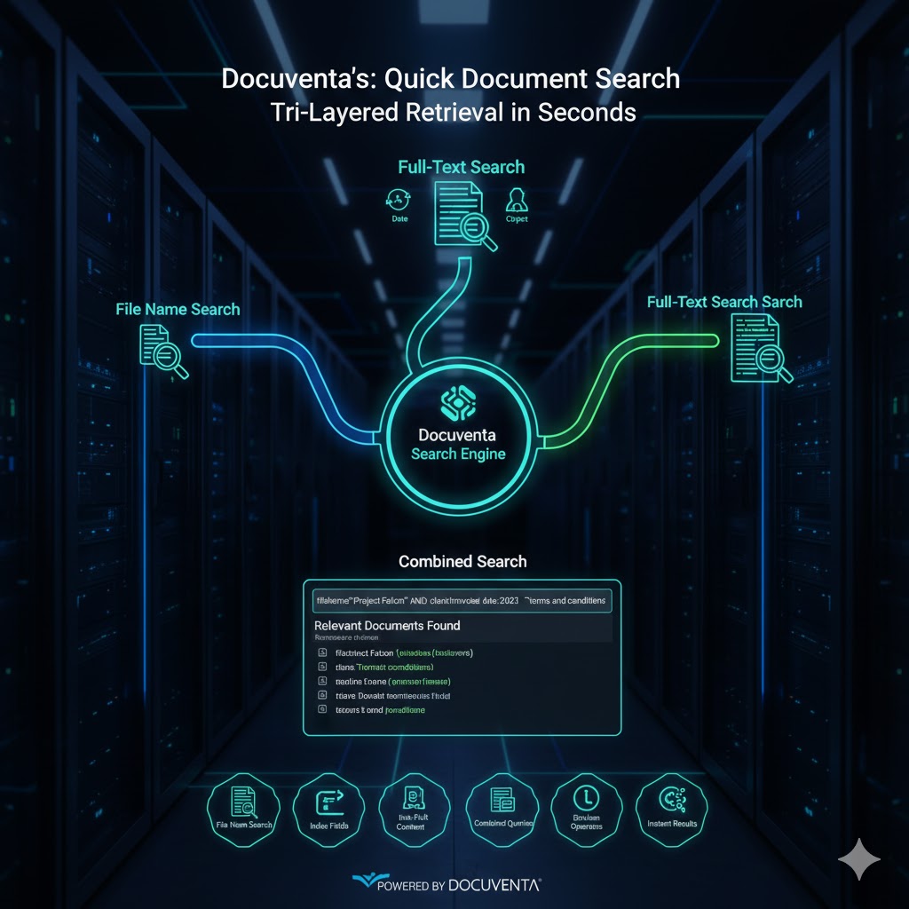The image size is (909, 909).
Task: Select the circular Date icon
Action: point(399,199)
